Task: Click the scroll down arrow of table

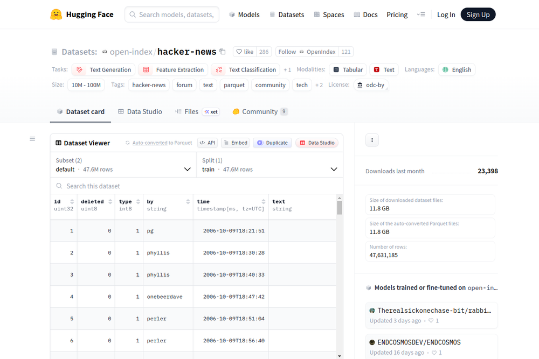Action: click(x=340, y=356)
